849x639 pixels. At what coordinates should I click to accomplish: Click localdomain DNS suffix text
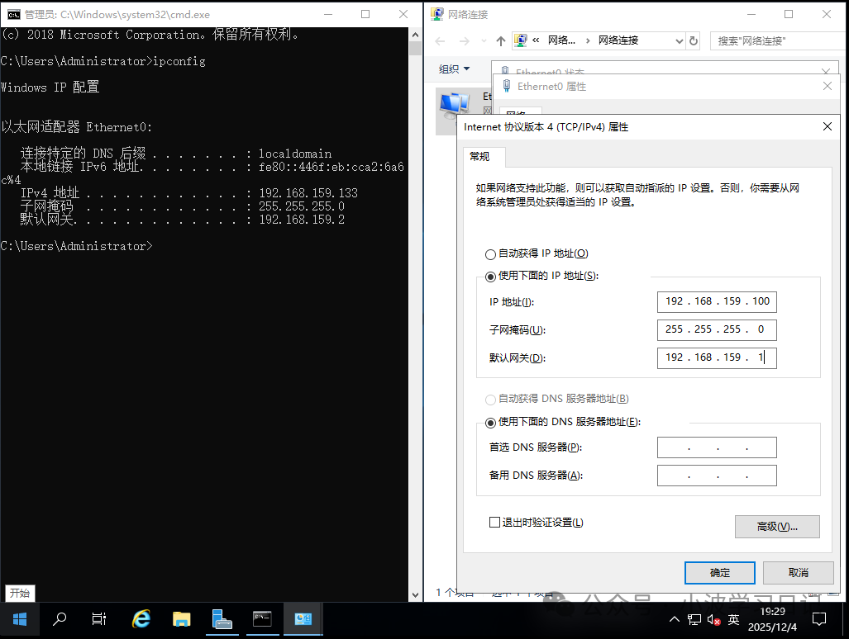coord(295,154)
